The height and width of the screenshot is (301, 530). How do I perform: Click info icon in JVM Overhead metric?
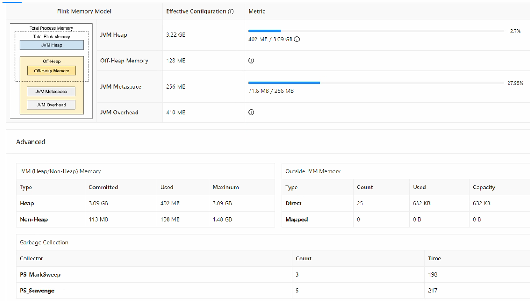click(251, 113)
